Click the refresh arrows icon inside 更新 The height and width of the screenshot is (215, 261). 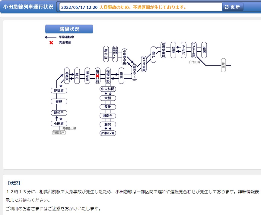227,7
